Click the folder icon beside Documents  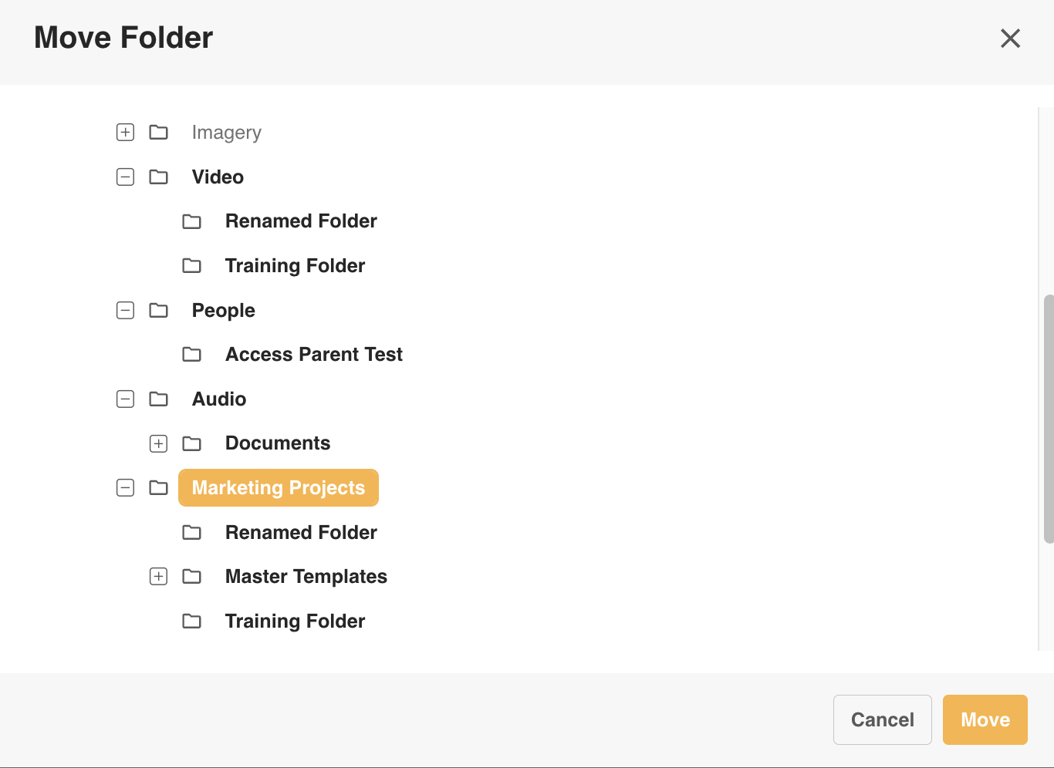[x=191, y=443]
